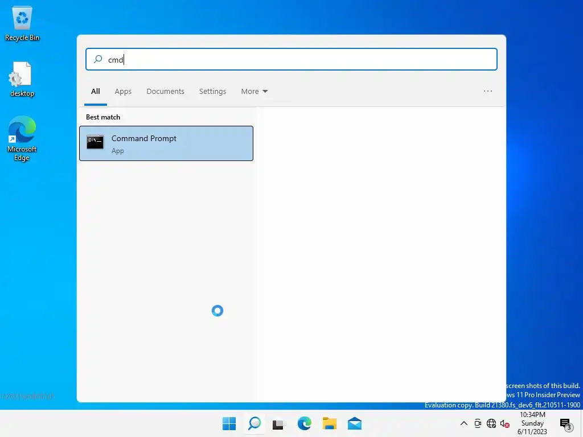
Task: Switch to the Documents tab
Action: (166, 92)
